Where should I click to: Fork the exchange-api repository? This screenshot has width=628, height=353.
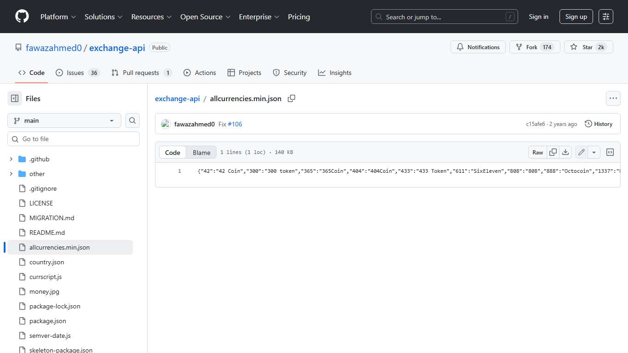coord(534,47)
